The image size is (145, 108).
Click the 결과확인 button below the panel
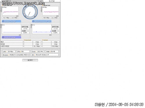click(30, 60)
